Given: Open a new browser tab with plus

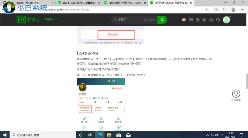Looking at the screenshot, I should (198, 3).
